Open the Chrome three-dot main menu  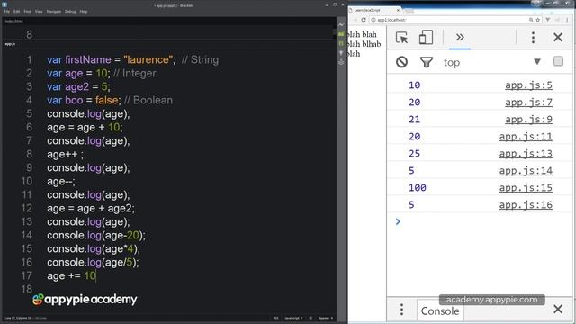[568, 20]
